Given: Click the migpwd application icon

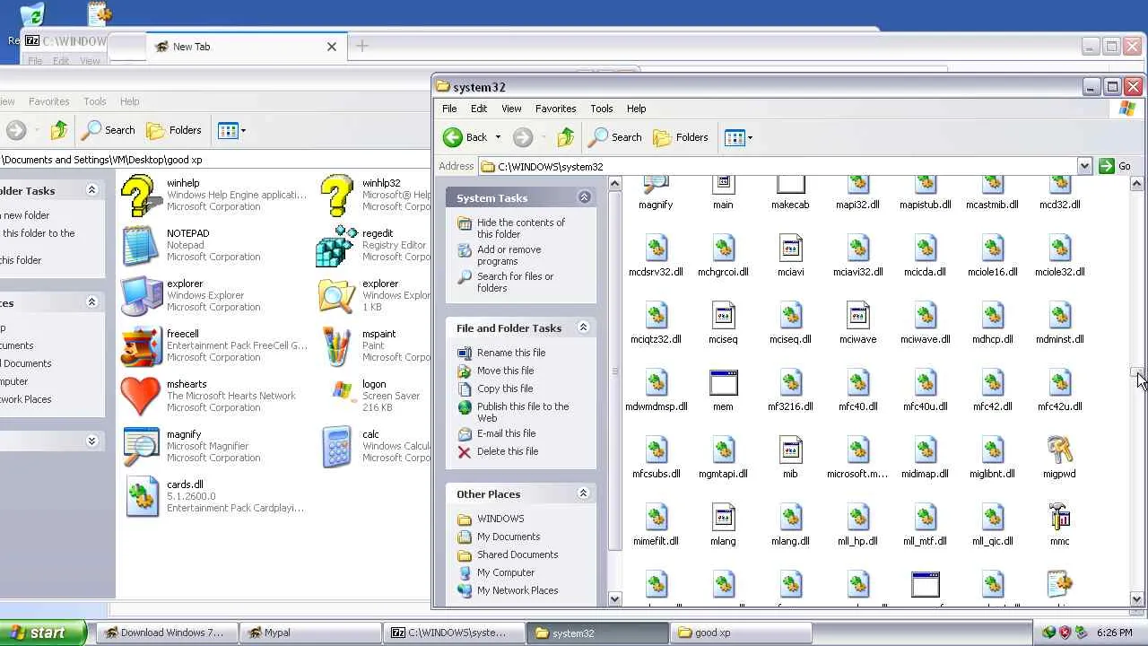Looking at the screenshot, I should pos(1059,450).
